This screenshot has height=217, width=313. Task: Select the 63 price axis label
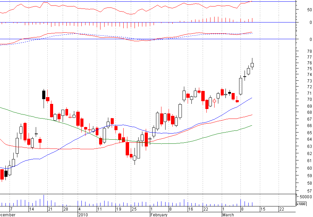(309, 146)
